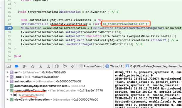Click the self variable icon in variables view
182x108 pixels.
tap(11, 72)
